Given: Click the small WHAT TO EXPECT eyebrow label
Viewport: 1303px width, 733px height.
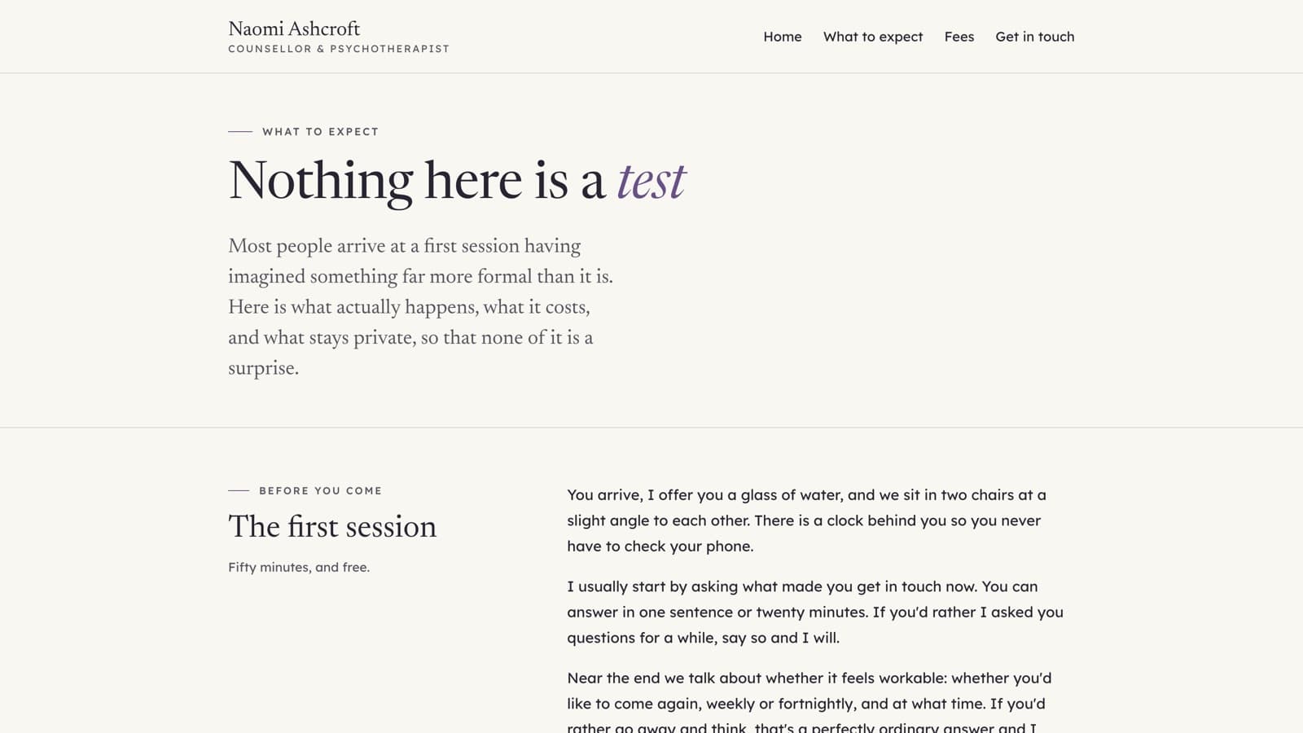Looking at the screenshot, I should [320, 131].
